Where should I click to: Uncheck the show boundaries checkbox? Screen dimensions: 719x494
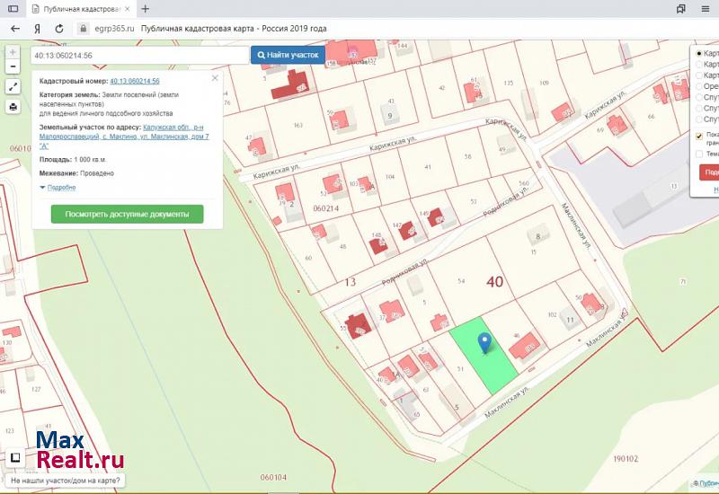click(699, 137)
